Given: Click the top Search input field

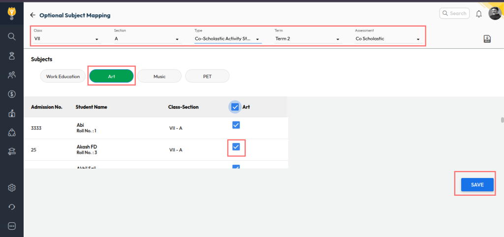Looking at the screenshot, I should pyautogui.click(x=455, y=14).
